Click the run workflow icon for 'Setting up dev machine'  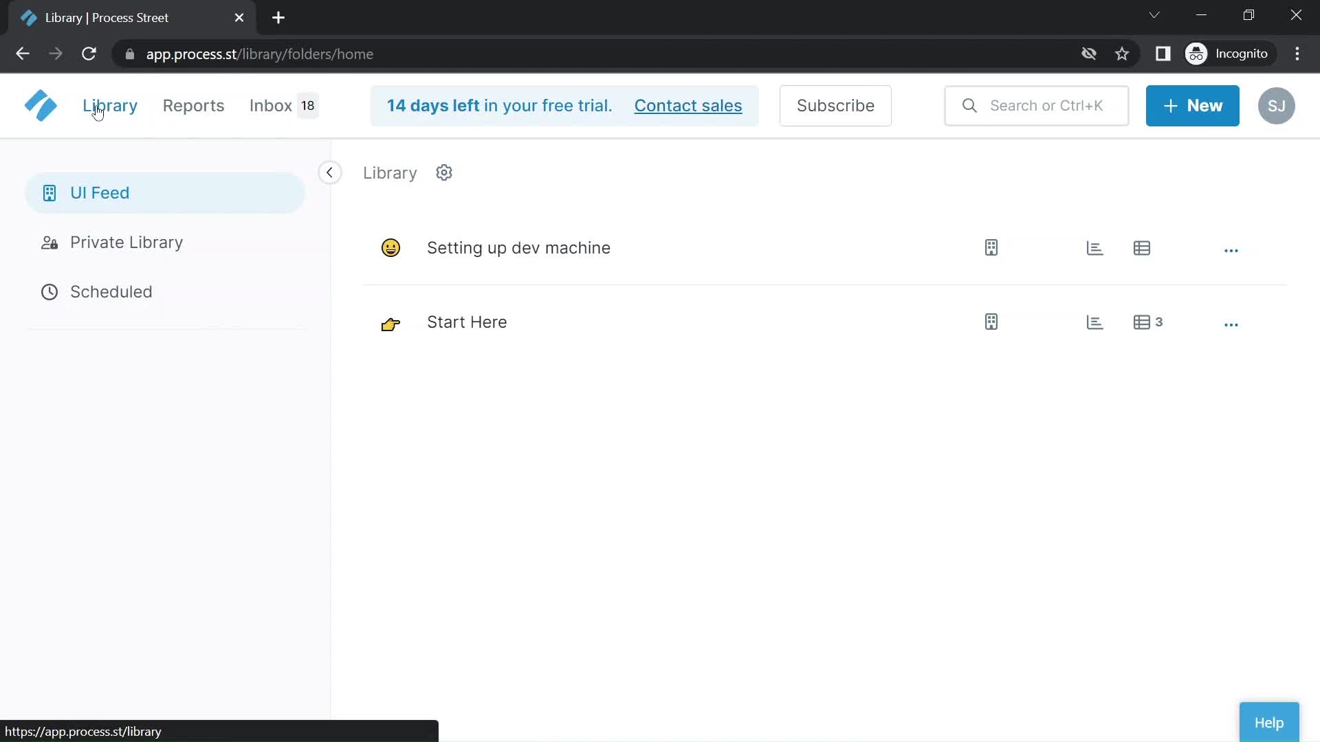tap(991, 247)
